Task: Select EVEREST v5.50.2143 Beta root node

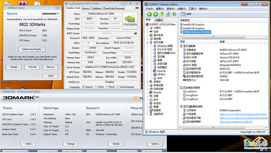Action: [x=162, y=25]
